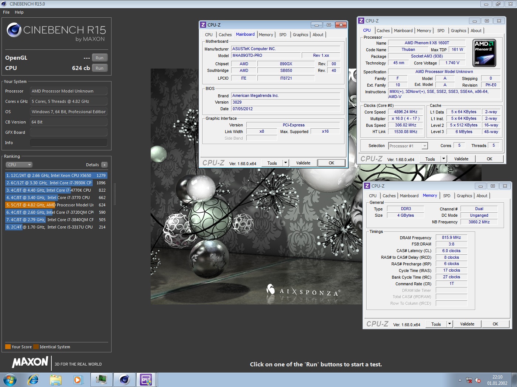Switch to Cinebench taskbar icon

pyautogui.click(x=124, y=380)
